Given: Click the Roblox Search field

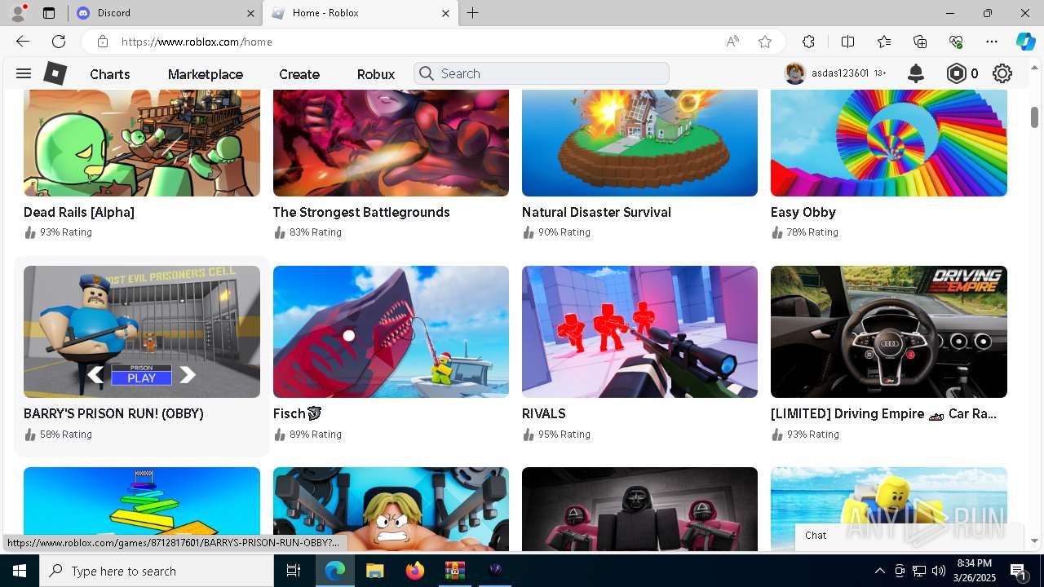Looking at the screenshot, I should tap(542, 73).
